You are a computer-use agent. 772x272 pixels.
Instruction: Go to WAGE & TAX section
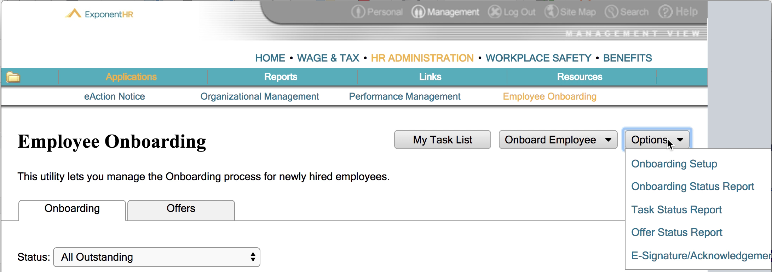328,58
